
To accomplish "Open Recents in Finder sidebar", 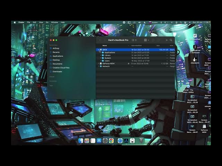I will (x=56, y=52).
